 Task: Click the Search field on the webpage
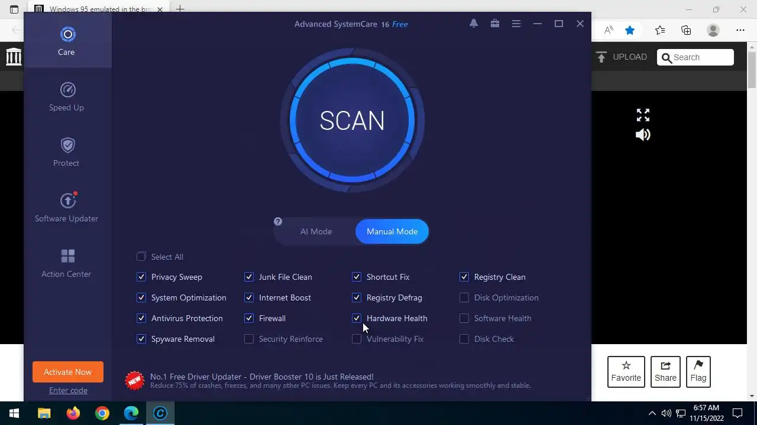pos(695,57)
